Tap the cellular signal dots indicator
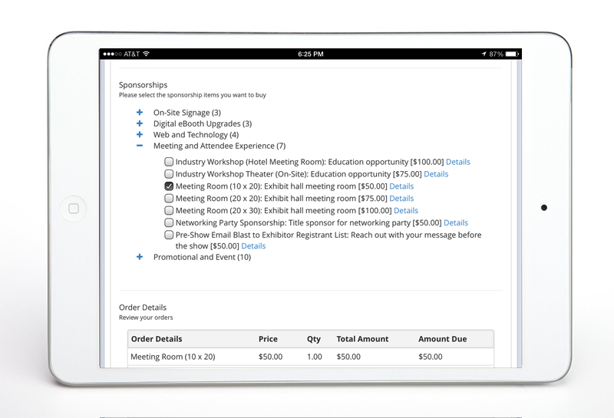Viewport: 614px width, 418px height. pos(113,54)
